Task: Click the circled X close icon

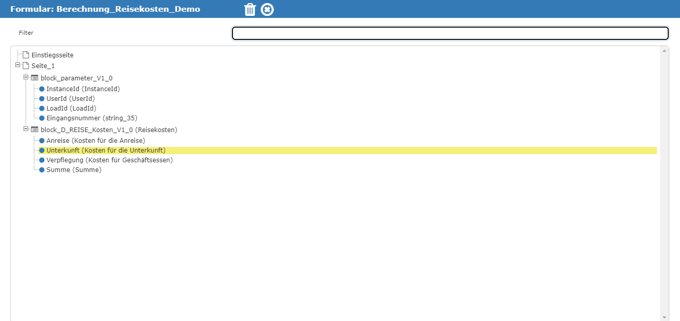Action: tap(267, 9)
